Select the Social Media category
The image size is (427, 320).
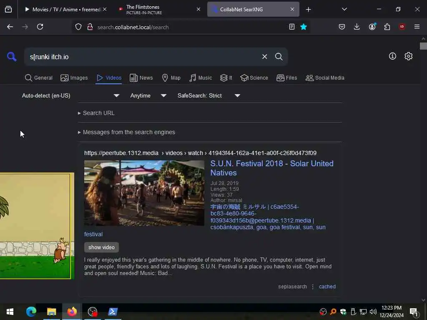click(x=325, y=78)
